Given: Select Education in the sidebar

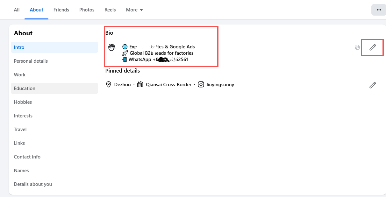Looking at the screenshot, I should [54, 88].
